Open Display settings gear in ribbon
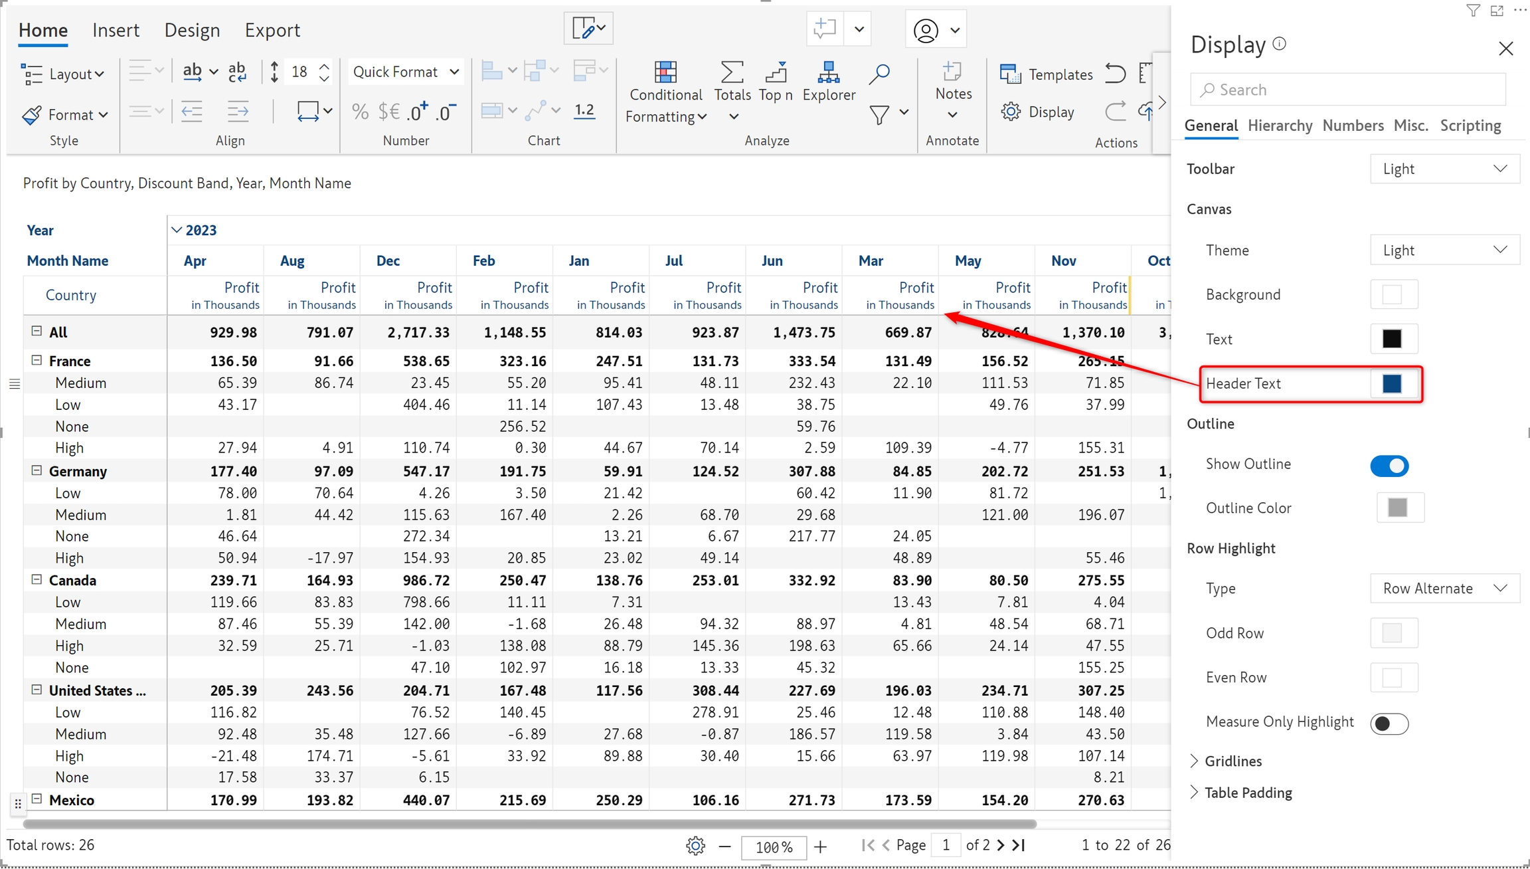This screenshot has width=1530, height=869. [x=1011, y=112]
